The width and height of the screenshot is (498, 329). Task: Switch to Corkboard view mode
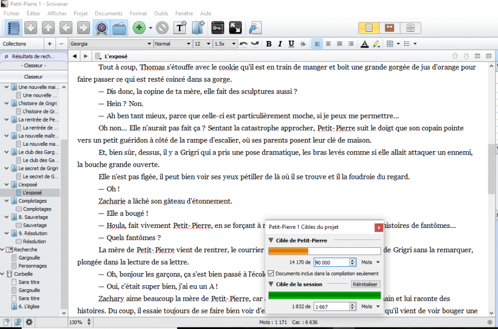[x=390, y=28]
